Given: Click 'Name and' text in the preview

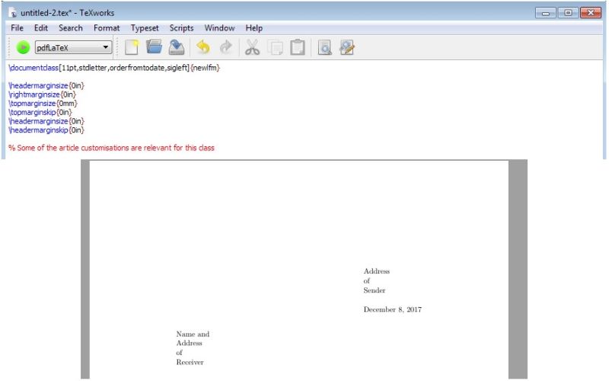Looking at the screenshot, I should (193, 334).
